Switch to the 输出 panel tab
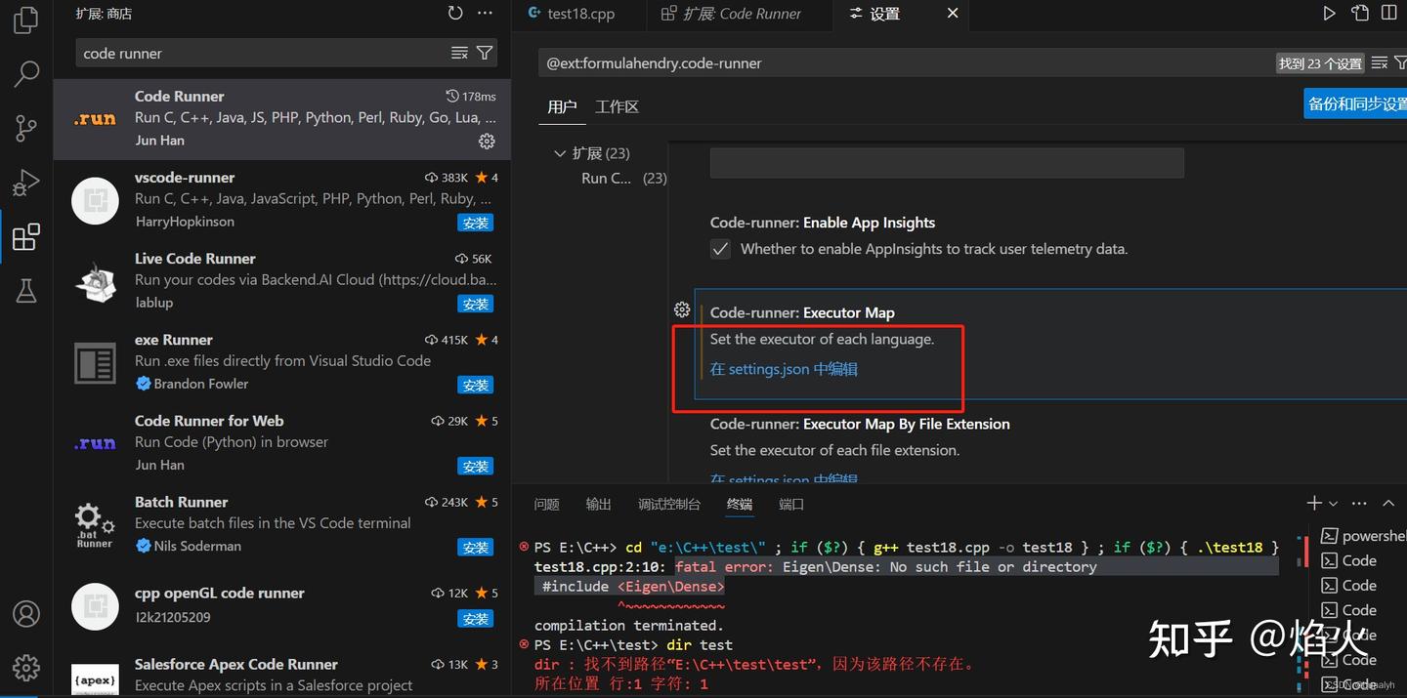The image size is (1407, 698). click(x=598, y=504)
